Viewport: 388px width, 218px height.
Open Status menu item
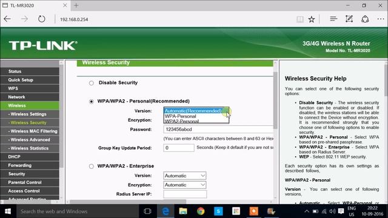[30, 71]
